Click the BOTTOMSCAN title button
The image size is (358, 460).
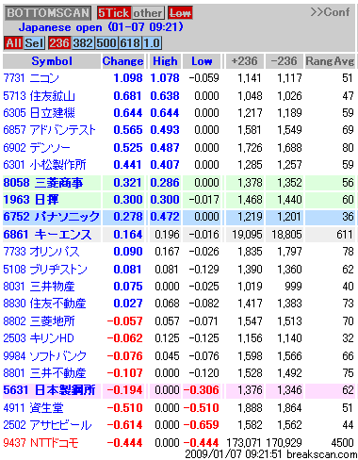(x=48, y=13)
